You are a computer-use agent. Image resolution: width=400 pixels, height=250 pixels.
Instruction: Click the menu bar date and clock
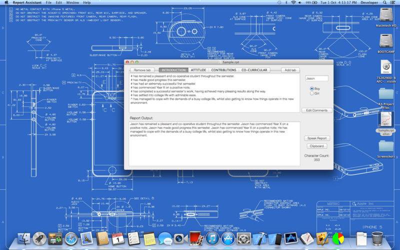(x=338, y=2)
